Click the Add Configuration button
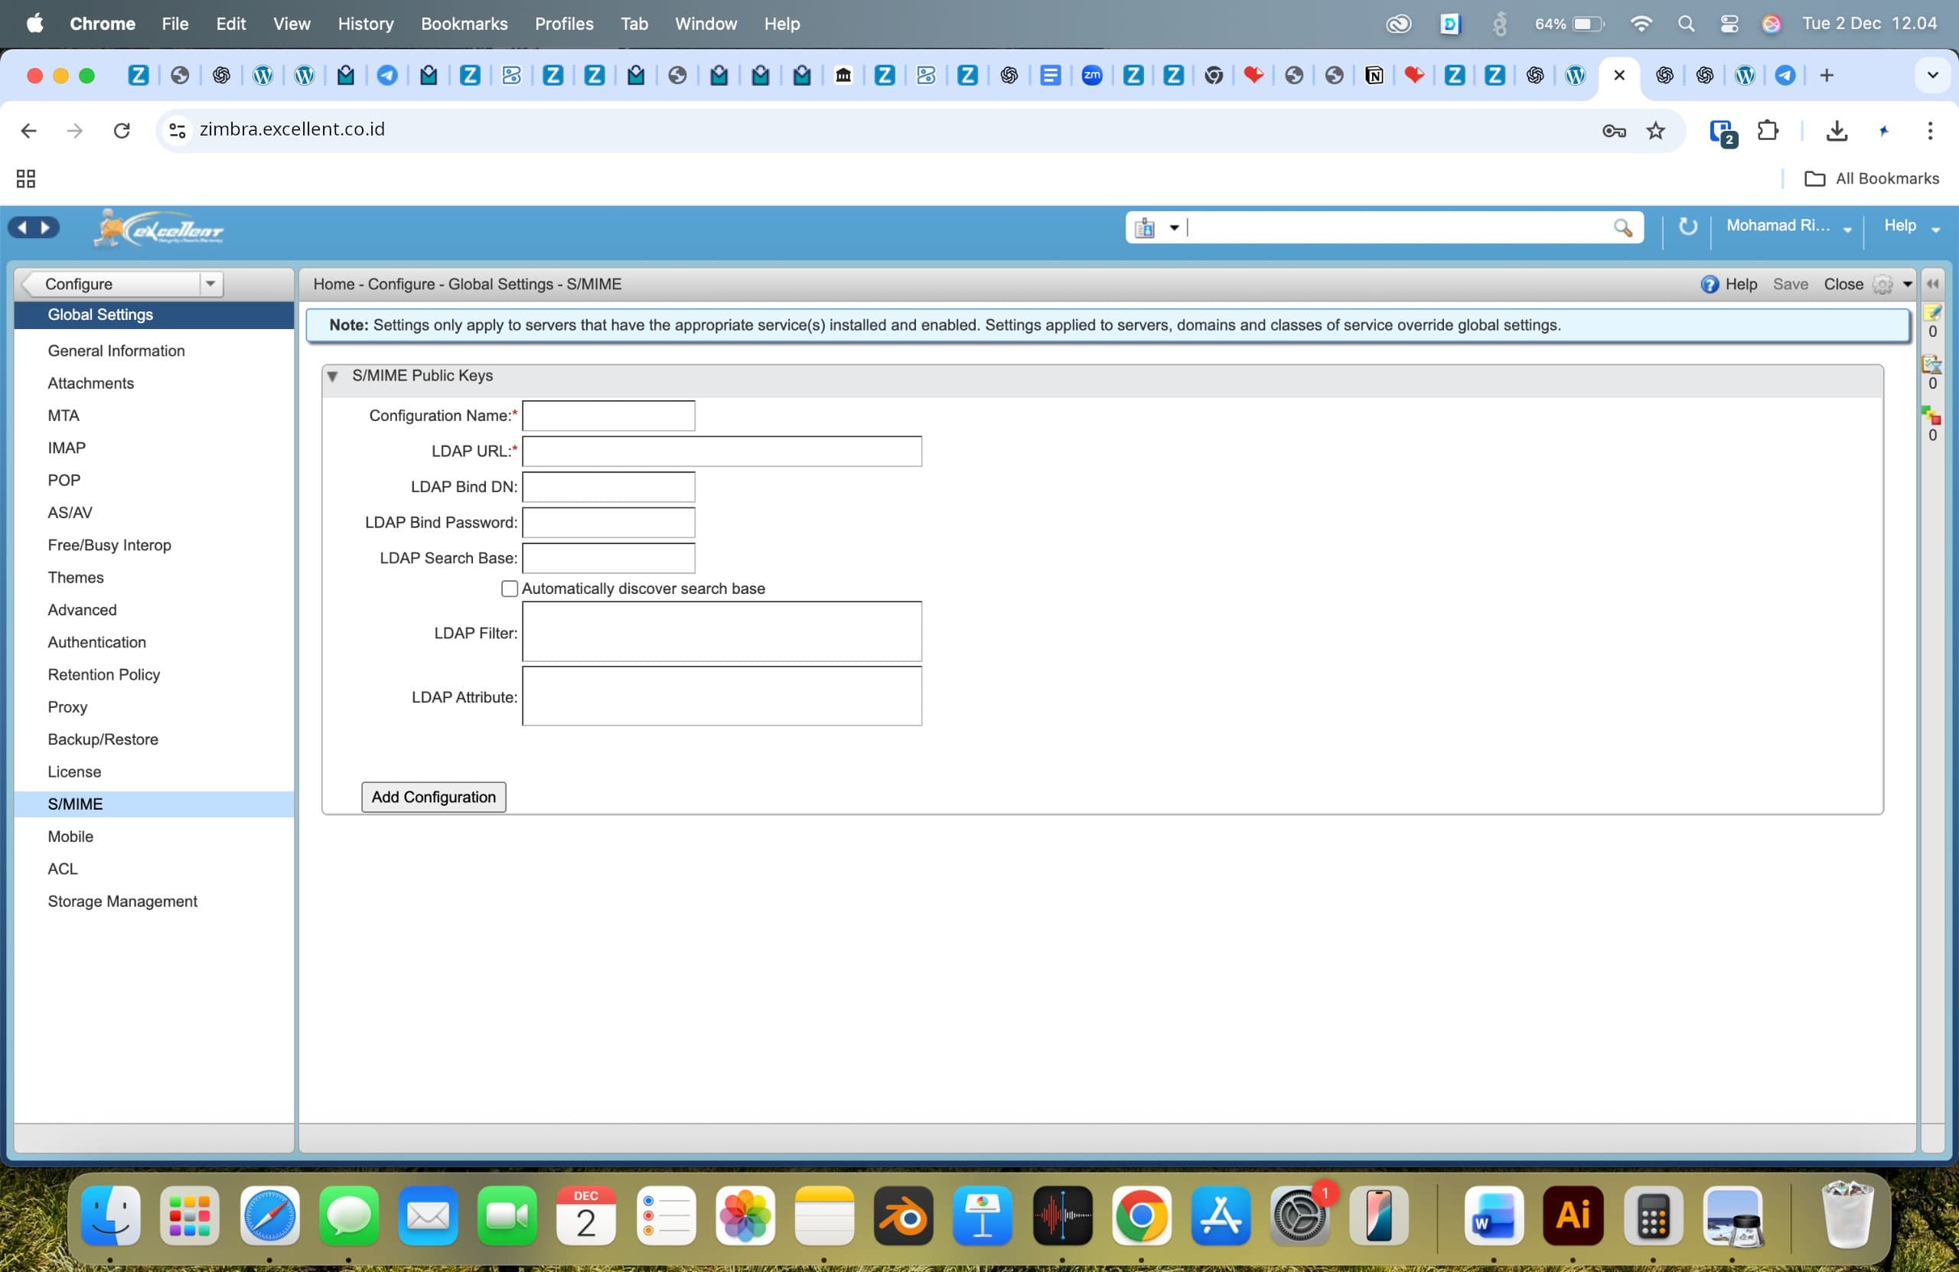This screenshot has height=1272, width=1959. 433,796
